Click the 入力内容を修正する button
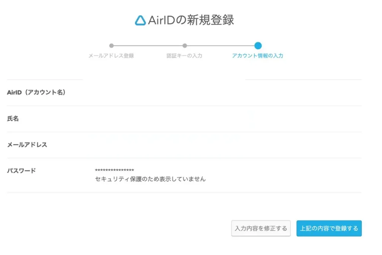Image resolution: width=382 pixels, height=255 pixels. 261,228
